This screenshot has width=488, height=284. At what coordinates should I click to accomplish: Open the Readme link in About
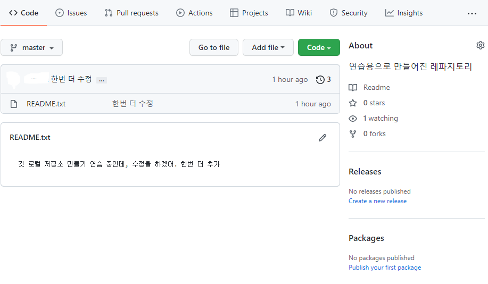[x=377, y=87]
